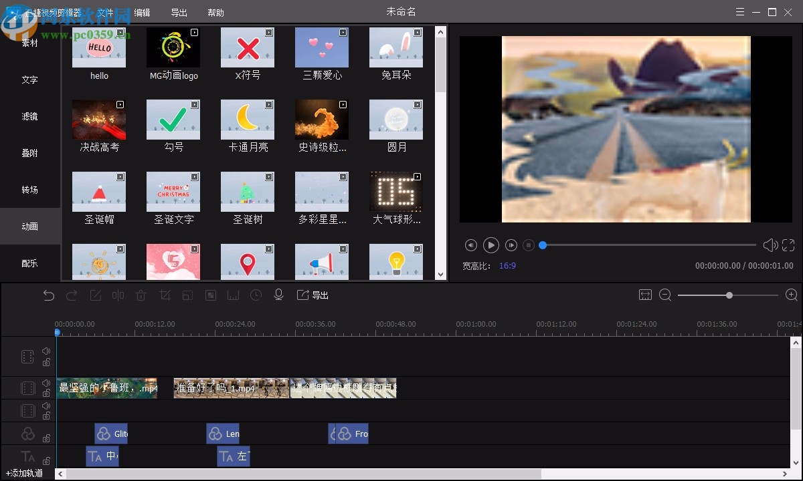Image resolution: width=803 pixels, height=481 pixels.
Task: Stop the preview playback
Action: pos(529,245)
